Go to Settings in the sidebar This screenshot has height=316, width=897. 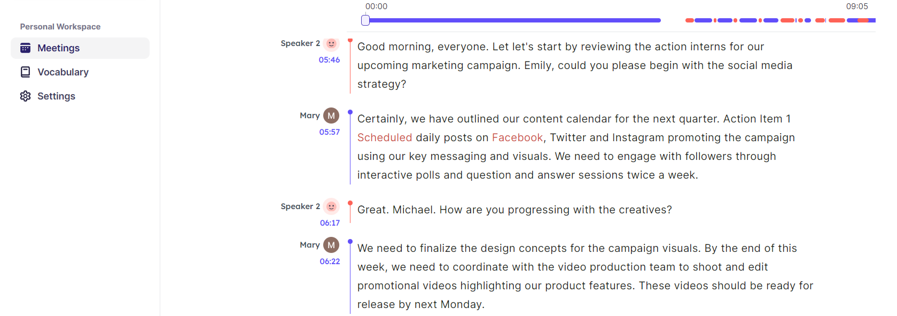pos(56,96)
